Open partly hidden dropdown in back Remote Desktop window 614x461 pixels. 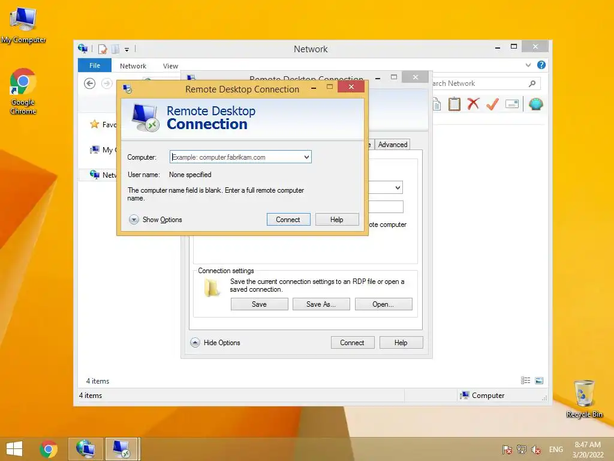pyautogui.click(x=398, y=187)
